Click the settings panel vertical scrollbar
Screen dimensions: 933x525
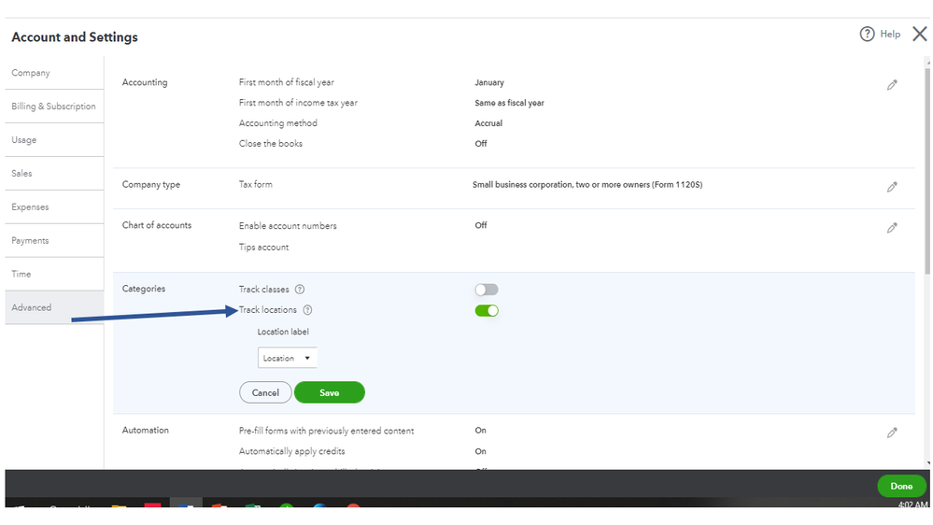pos(927,172)
